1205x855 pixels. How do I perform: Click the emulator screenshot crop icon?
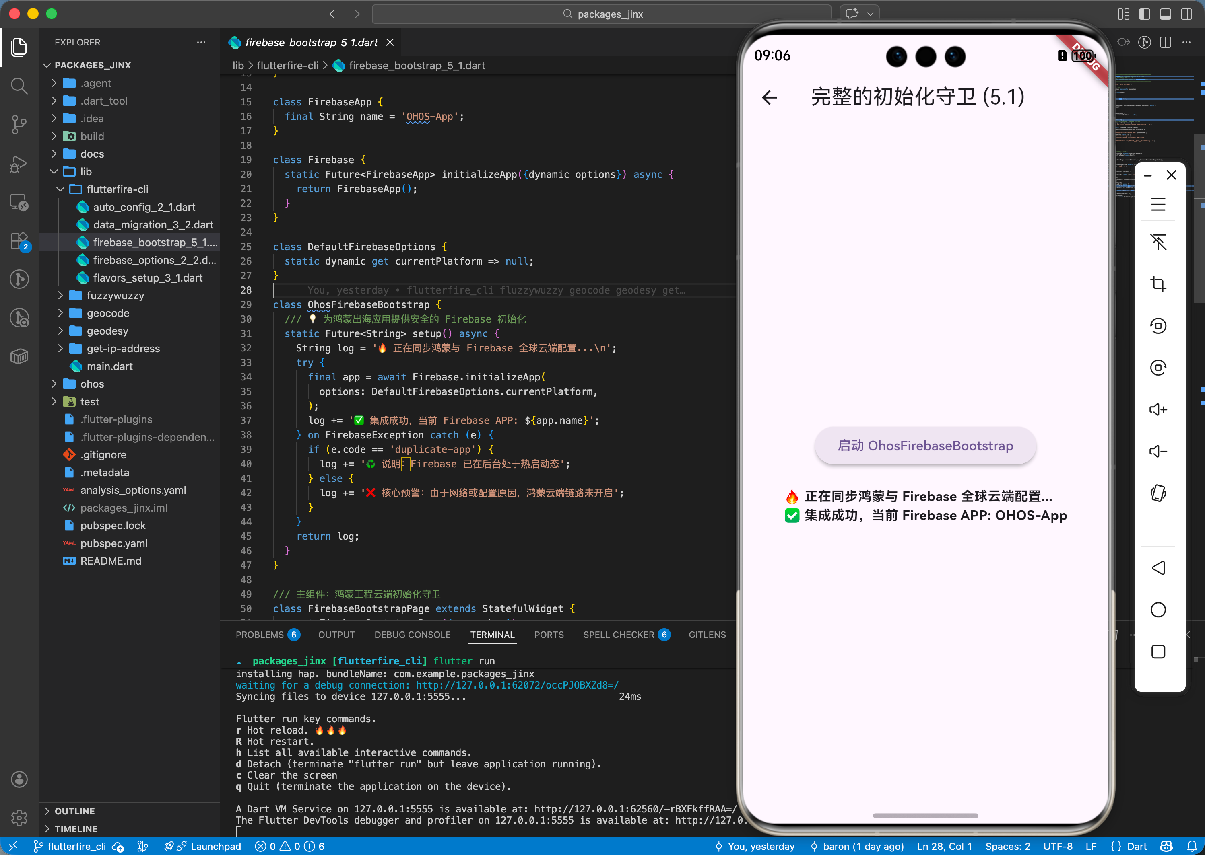click(1158, 284)
